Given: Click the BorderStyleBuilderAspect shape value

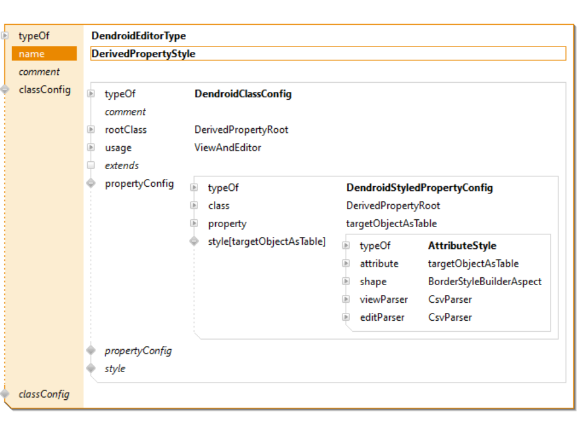Looking at the screenshot, I should (485, 282).
